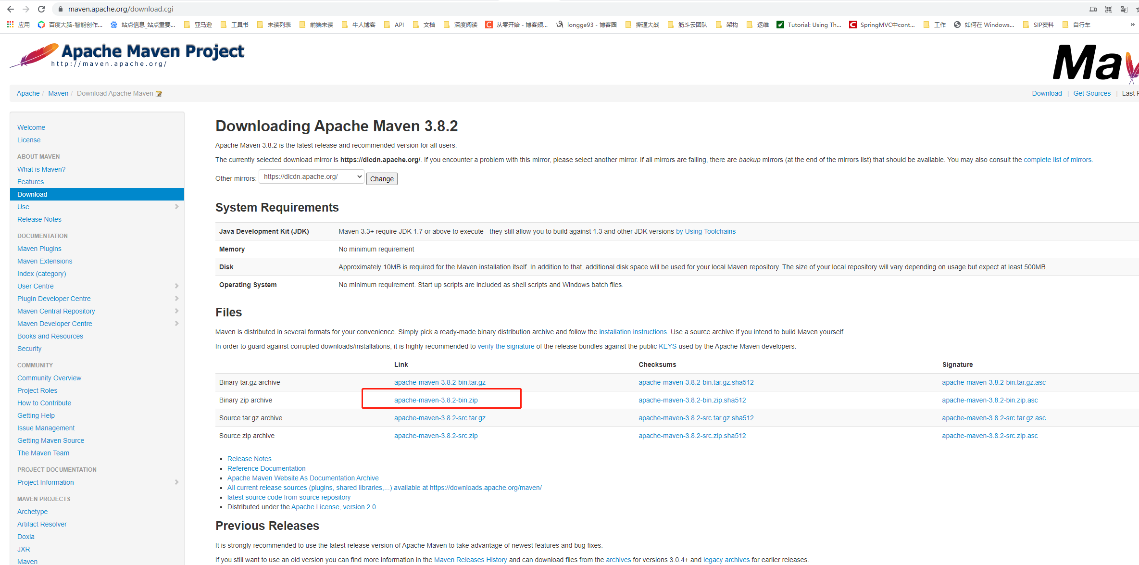Image resolution: width=1139 pixels, height=565 pixels.
Task: Click Get Sources in the top navigation
Action: click(1092, 93)
